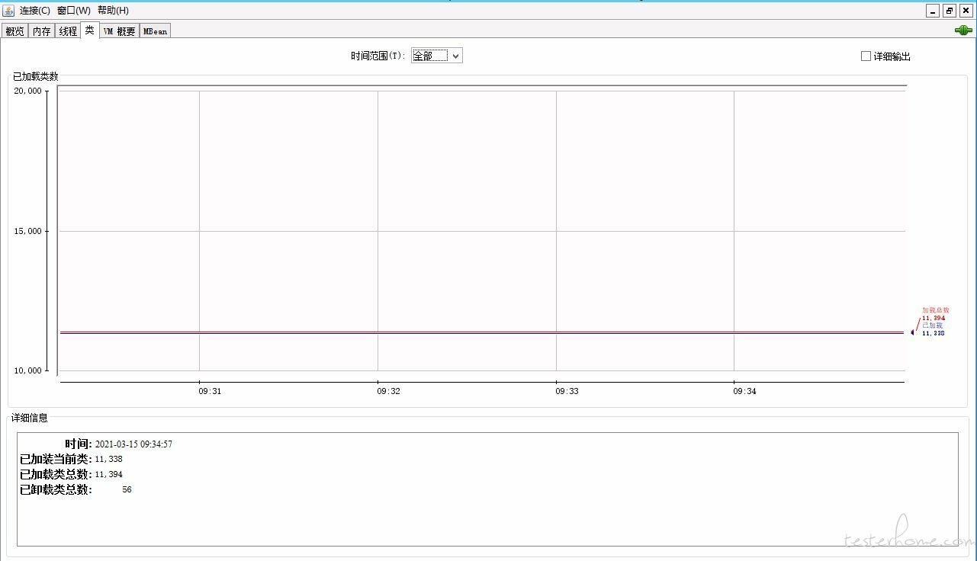Click the 时间范围(T) label
The height and width of the screenshot is (561, 977).
click(378, 56)
